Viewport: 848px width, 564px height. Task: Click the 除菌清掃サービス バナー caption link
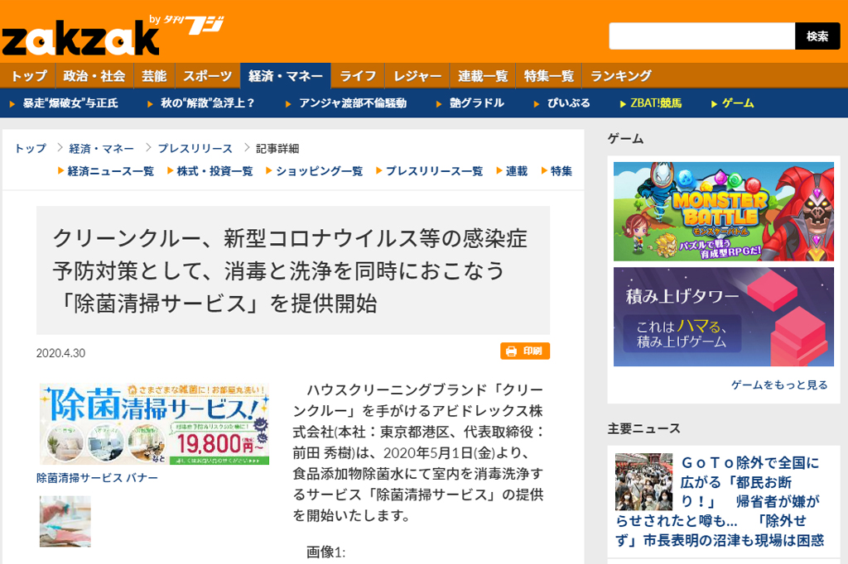(x=98, y=478)
